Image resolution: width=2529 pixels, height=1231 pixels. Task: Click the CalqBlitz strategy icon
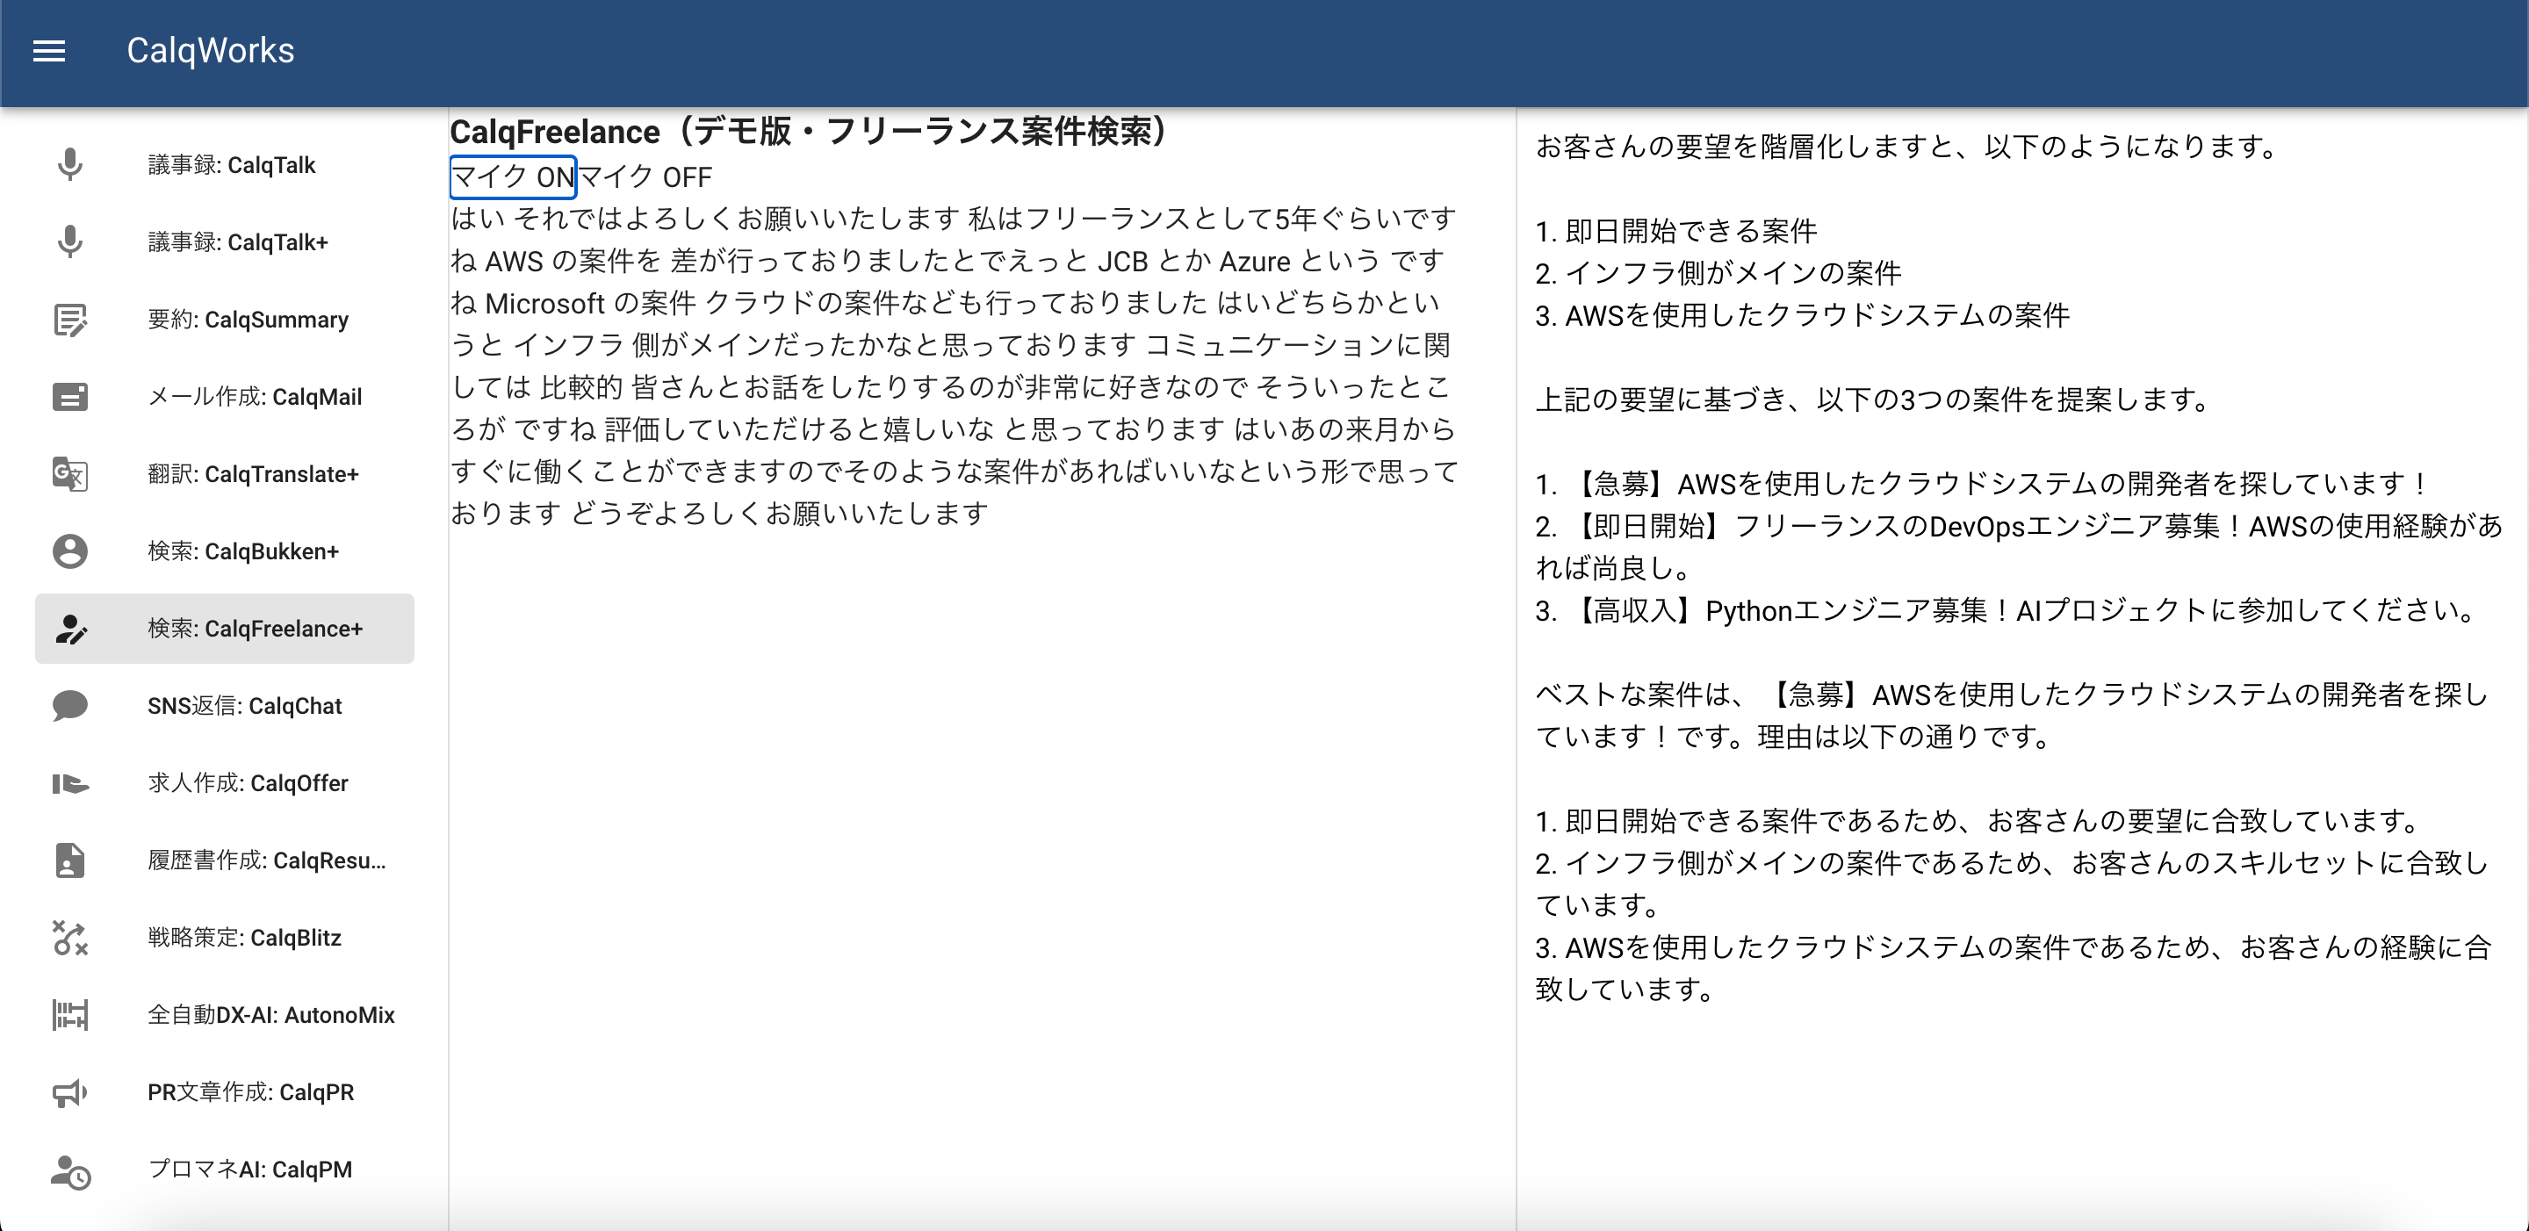[x=69, y=938]
